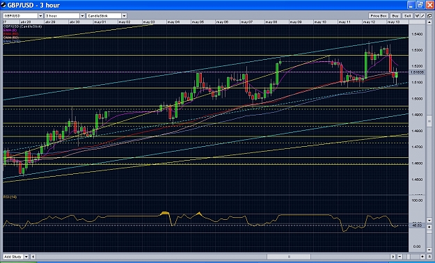
Task: Click the vertical scrollbar down arrow
Action: click(x=429, y=221)
